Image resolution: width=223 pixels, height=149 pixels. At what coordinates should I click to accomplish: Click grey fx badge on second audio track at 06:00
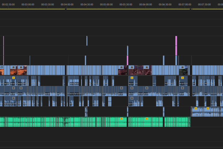pyautogui.click(x=147, y=88)
